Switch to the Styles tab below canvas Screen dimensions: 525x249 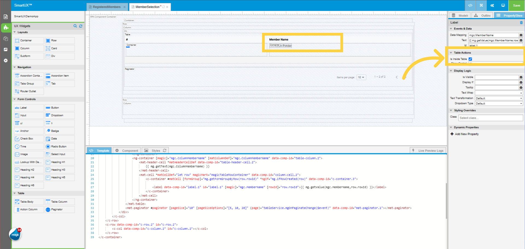click(155, 150)
